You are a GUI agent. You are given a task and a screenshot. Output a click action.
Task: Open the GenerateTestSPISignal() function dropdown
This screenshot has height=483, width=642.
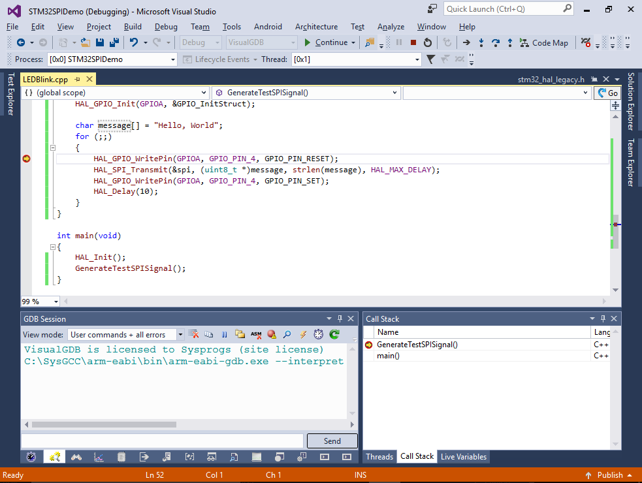(x=394, y=93)
